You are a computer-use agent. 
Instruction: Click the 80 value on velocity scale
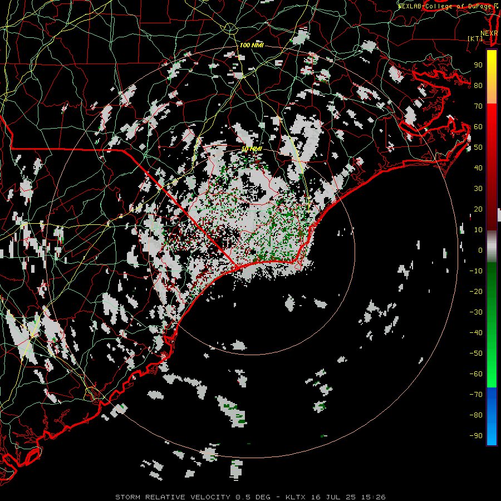[x=478, y=86]
